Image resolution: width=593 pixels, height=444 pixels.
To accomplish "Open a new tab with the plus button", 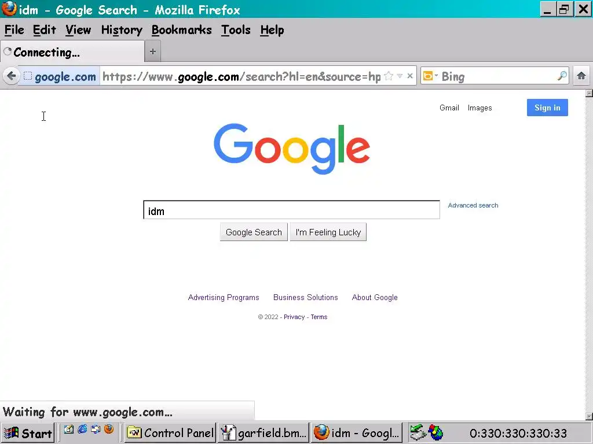I will 153,51.
